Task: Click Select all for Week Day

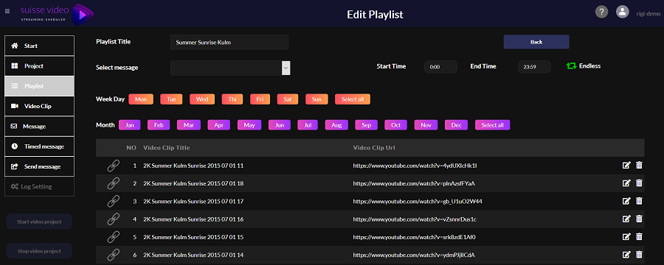Action: tap(353, 99)
